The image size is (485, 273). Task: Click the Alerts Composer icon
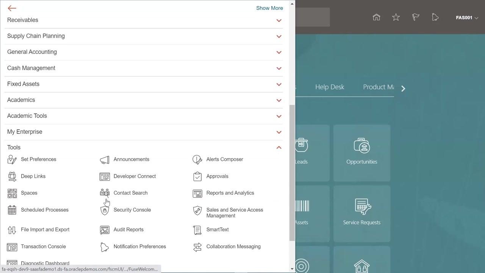[197, 160]
